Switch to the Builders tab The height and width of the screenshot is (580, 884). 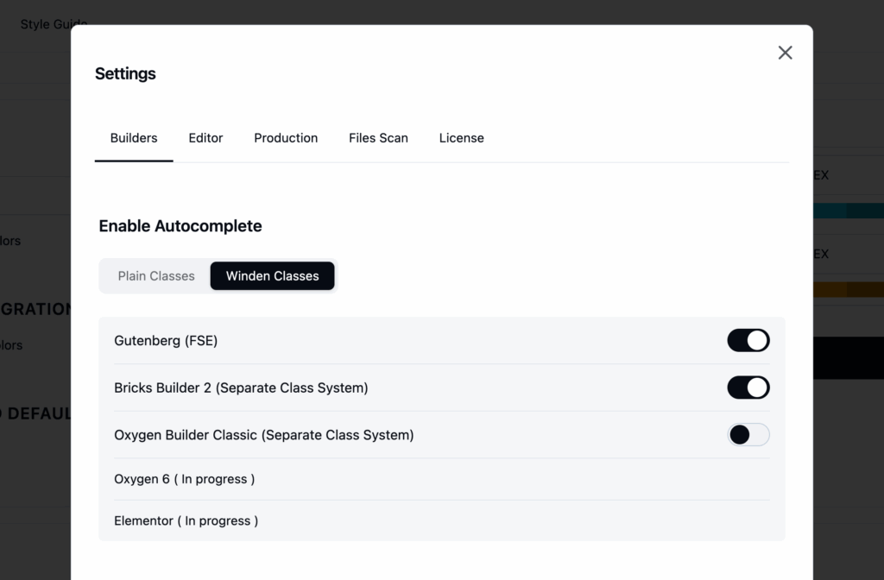coord(134,138)
